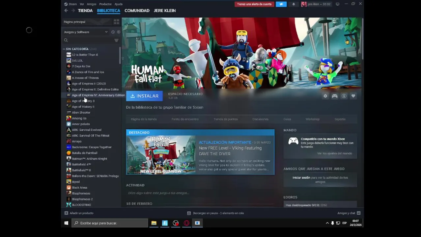This screenshot has width=421, height=237.
Task: Select Black Mesa in the game list
Action: [79, 188]
